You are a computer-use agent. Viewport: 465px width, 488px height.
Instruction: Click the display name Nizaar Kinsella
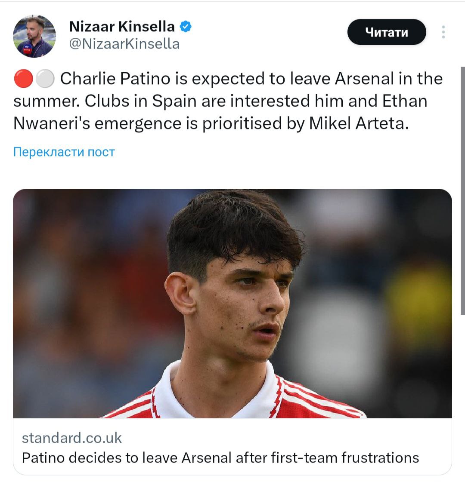[x=122, y=27]
